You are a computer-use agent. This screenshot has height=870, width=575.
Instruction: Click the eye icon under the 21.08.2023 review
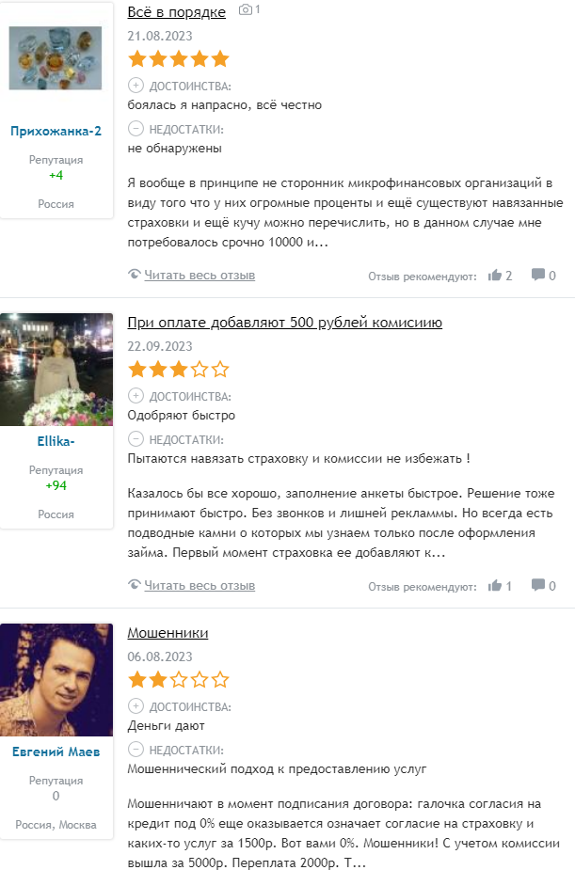[x=134, y=274]
